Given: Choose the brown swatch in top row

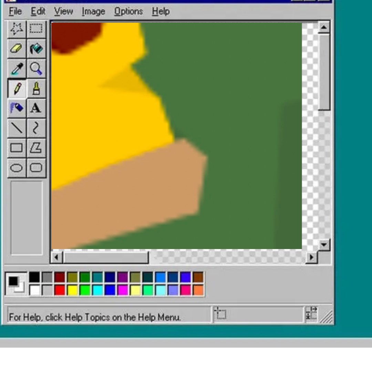Looking at the screenshot, I should coord(198,277).
